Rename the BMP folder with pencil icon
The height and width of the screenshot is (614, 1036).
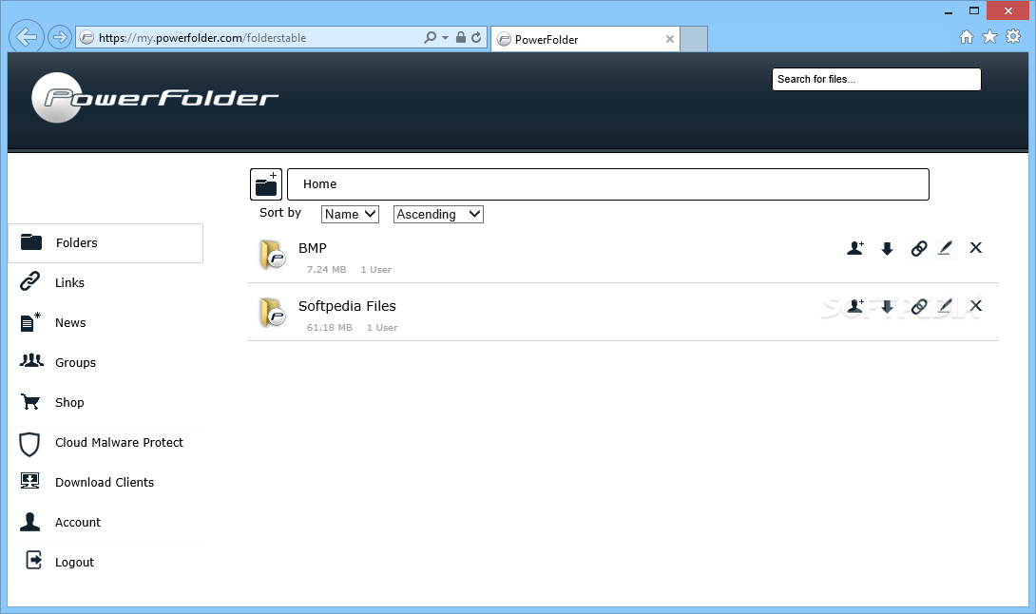coord(946,248)
